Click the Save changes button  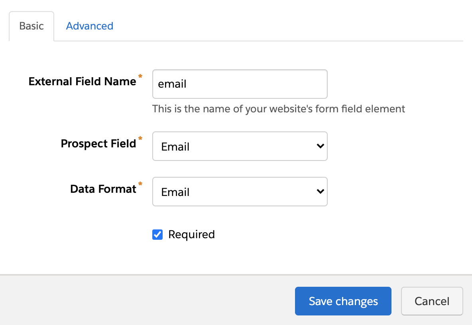(x=343, y=301)
